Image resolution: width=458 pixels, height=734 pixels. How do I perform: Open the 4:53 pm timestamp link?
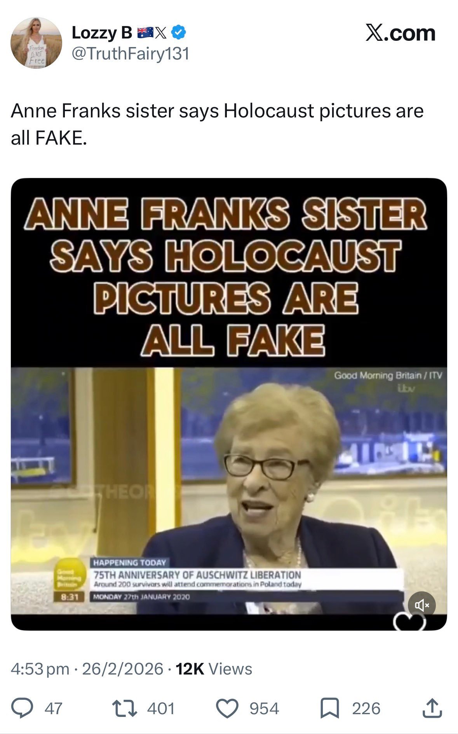coord(40,669)
